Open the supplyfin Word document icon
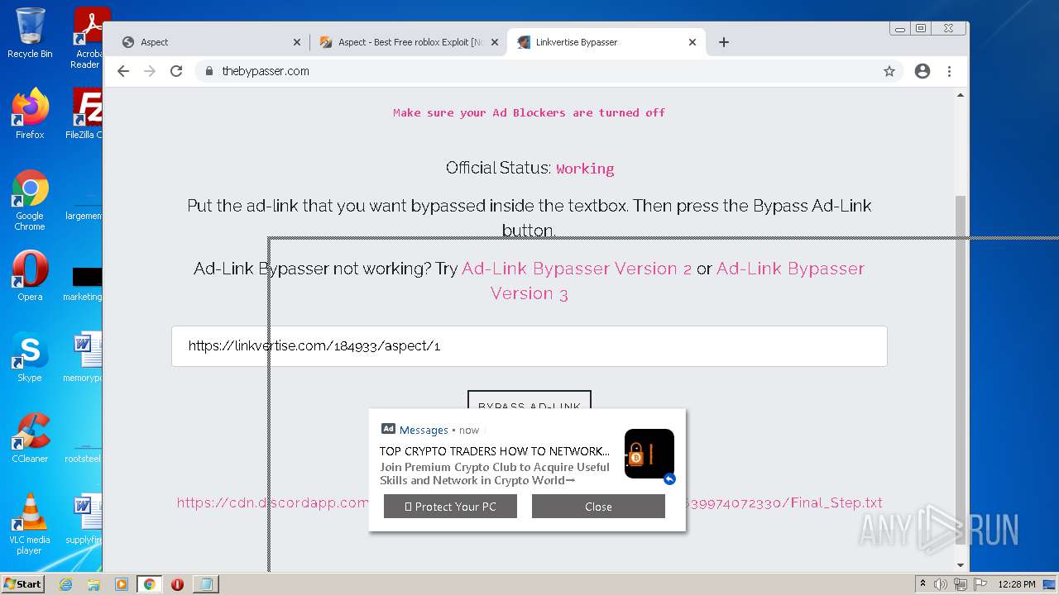Screen dimensions: 1059x595 (x=86, y=519)
